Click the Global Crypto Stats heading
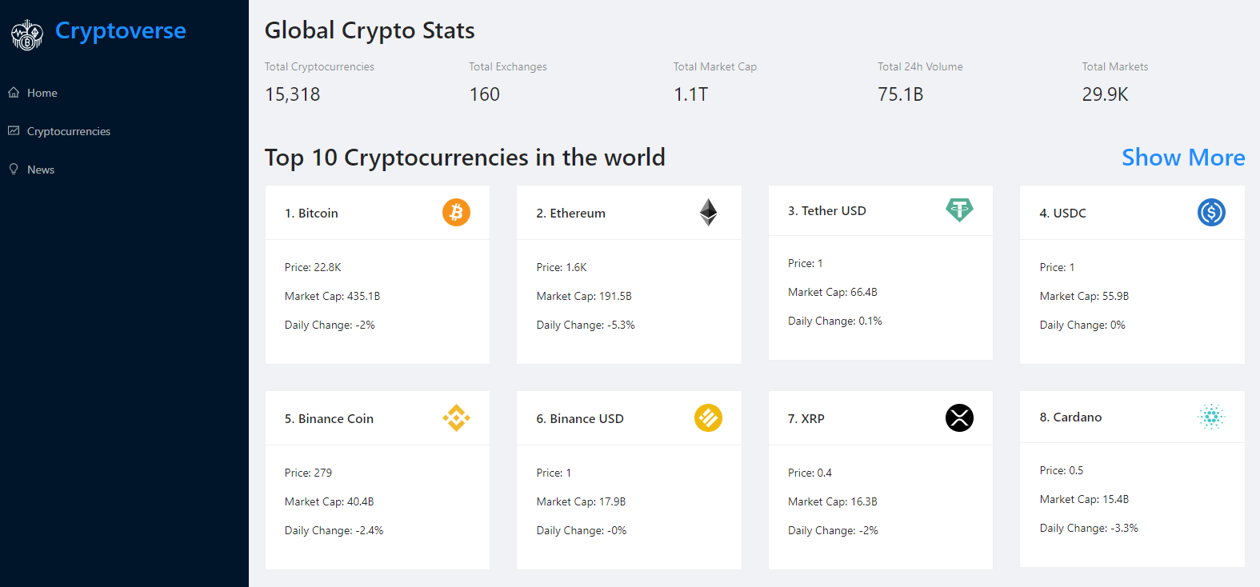Viewport: 1260px width, 587px height. [370, 30]
